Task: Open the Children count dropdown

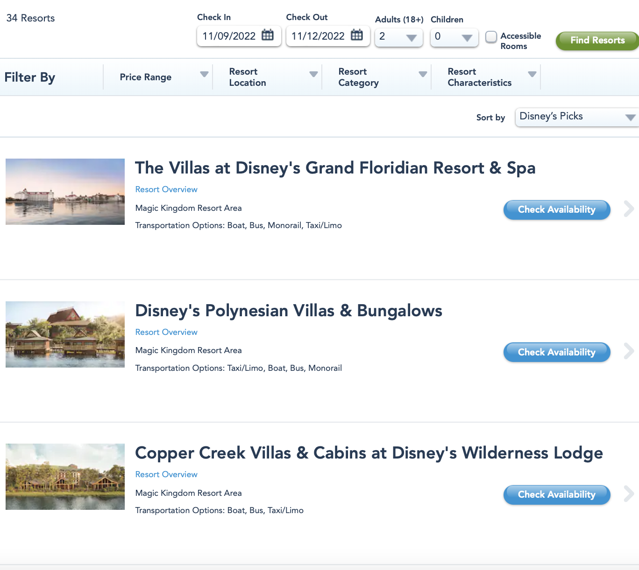Action: (x=454, y=37)
